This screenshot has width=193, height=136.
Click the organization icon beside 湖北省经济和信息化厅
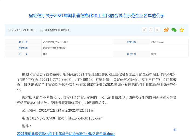click(41, 30)
